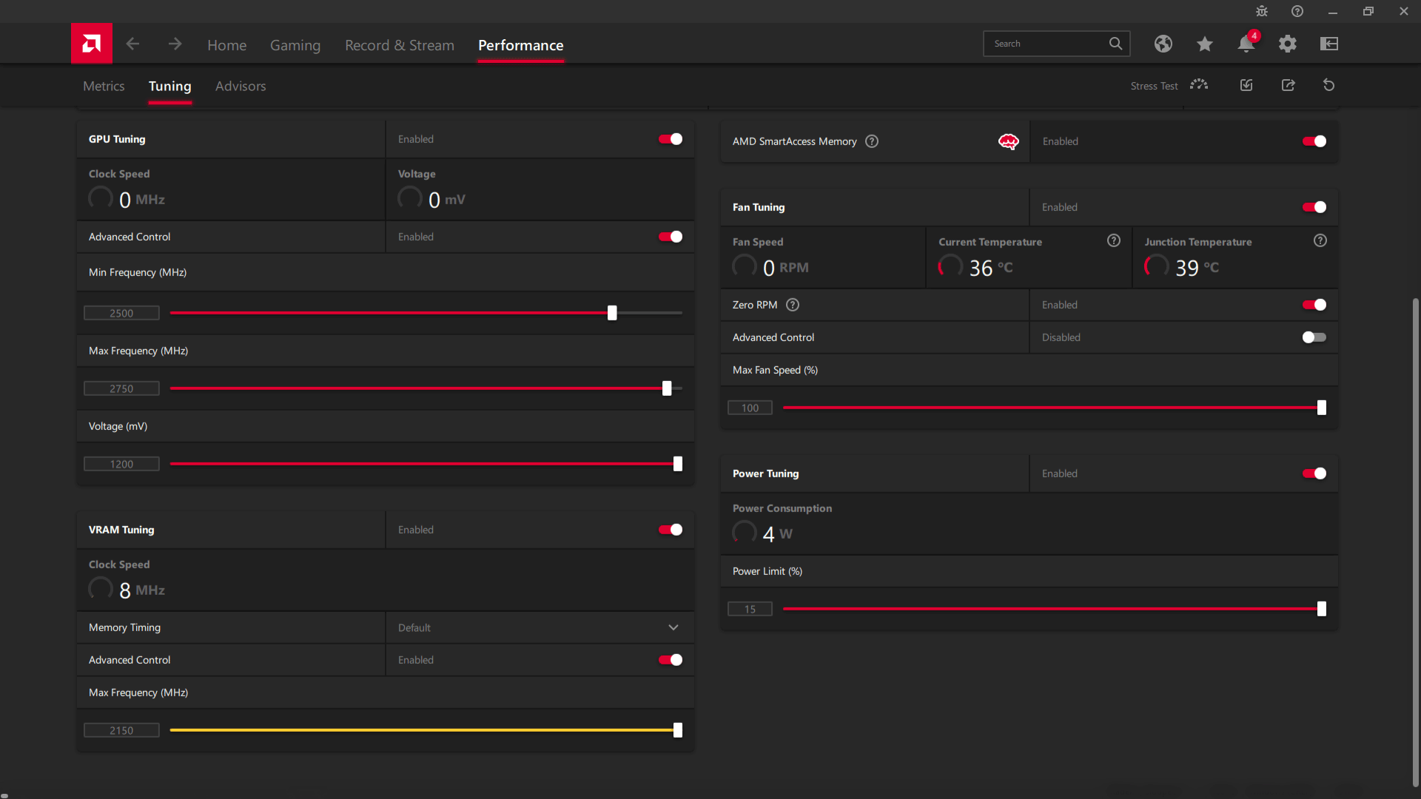Open the bug report icon
The image size is (1421, 799).
pos(1262,11)
